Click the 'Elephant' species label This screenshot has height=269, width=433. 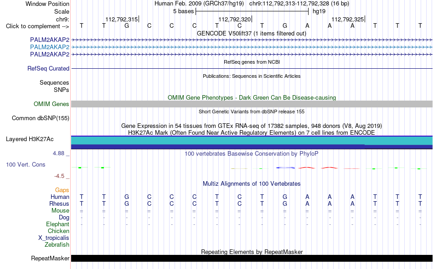pos(57,224)
